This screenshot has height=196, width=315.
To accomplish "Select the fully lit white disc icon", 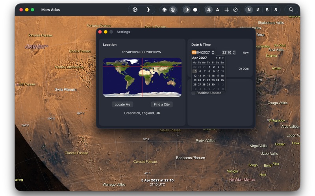I will coord(195,9).
